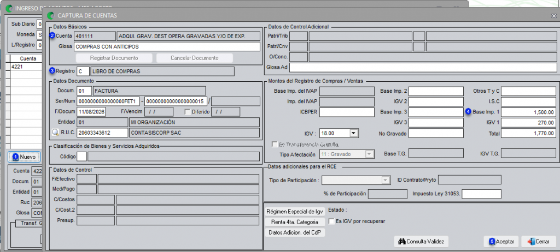This screenshot has height=252, width=560.
Task: Open Régimen Especial de Igv
Action: [295, 212]
